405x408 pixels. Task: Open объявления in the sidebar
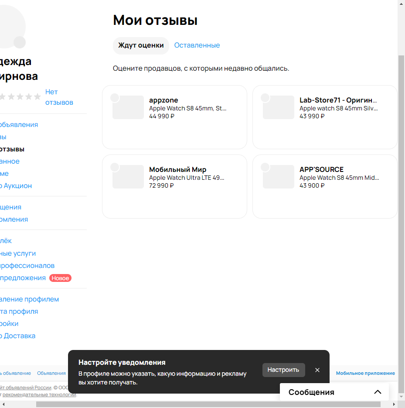coord(19,125)
